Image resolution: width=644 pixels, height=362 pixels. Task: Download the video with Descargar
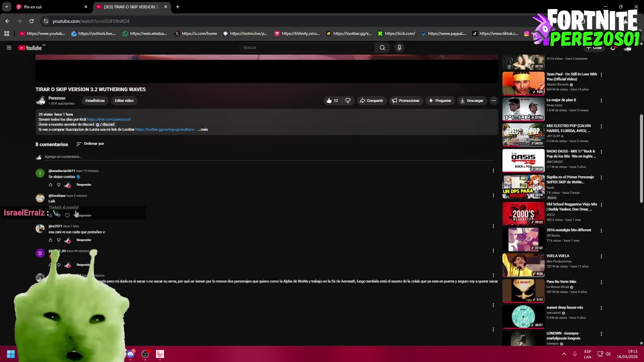click(x=472, y=101)
